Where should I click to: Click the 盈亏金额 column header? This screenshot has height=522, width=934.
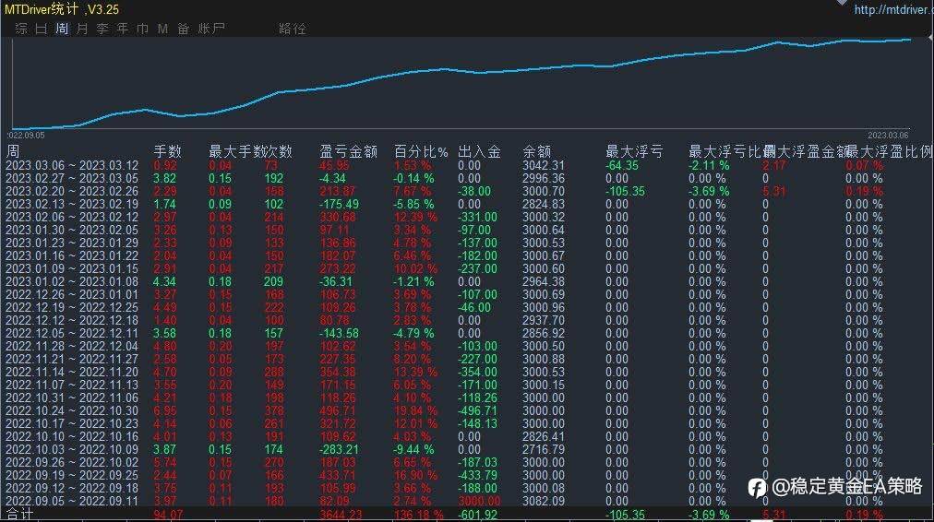tap(349, 152)
